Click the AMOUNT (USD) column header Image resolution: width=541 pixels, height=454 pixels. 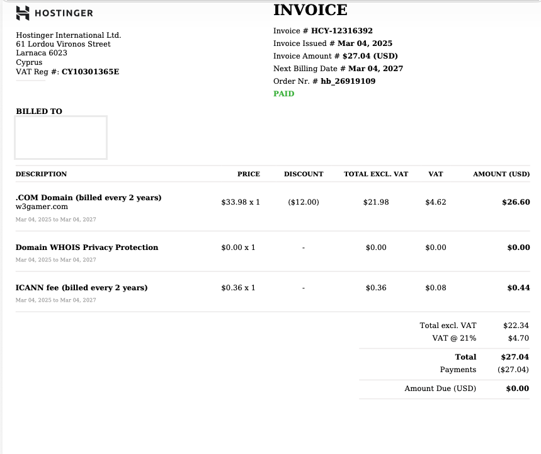pyautogui.click(x=501, y=174)
